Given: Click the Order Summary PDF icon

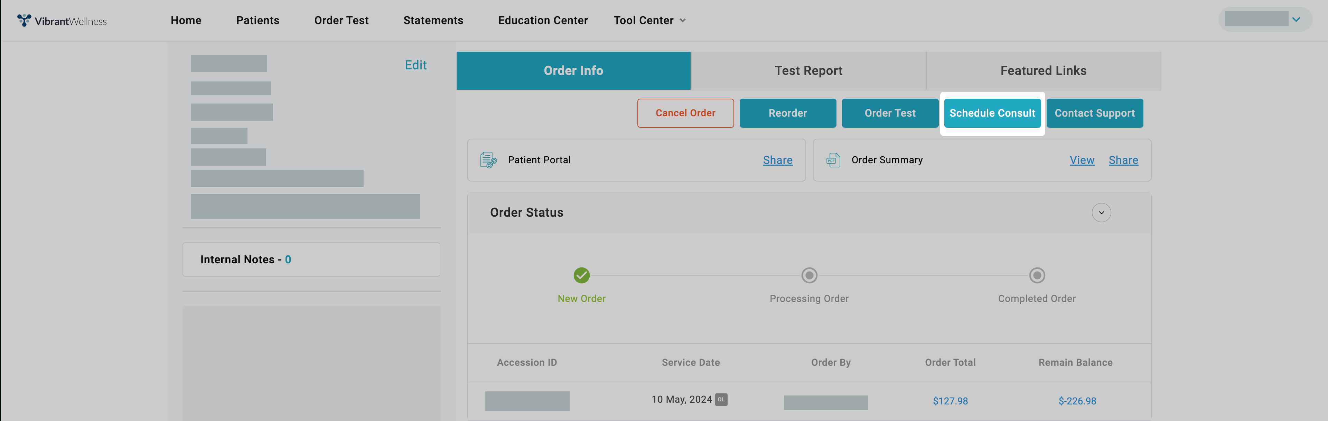Looking at the screenshot, I should point(833,160).
